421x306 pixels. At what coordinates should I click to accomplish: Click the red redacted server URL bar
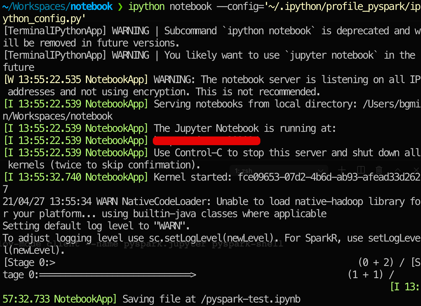point(206,141)
